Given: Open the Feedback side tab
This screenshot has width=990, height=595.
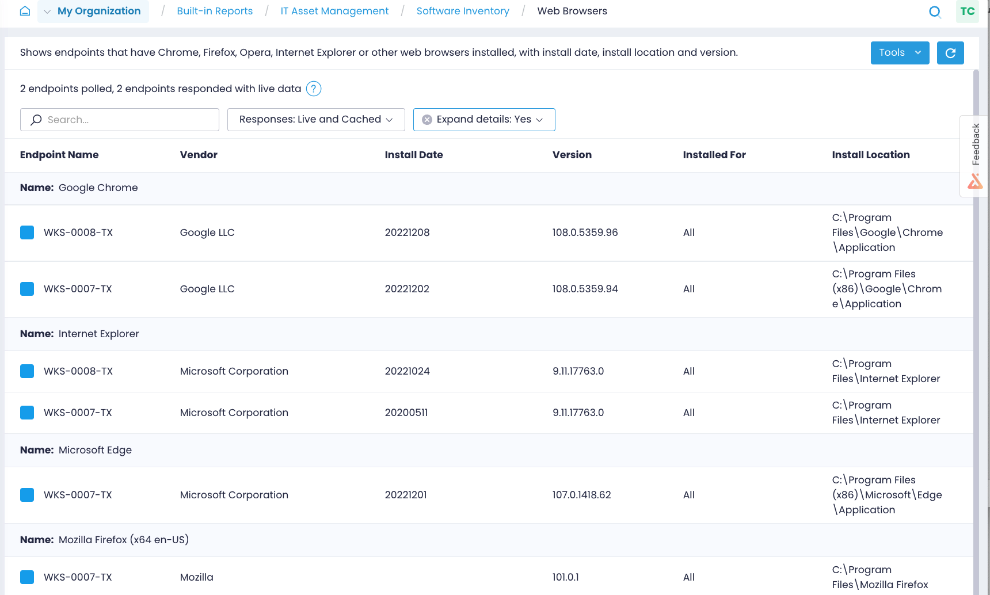Looking at the screenshot, I should click(x=975, y=143).
